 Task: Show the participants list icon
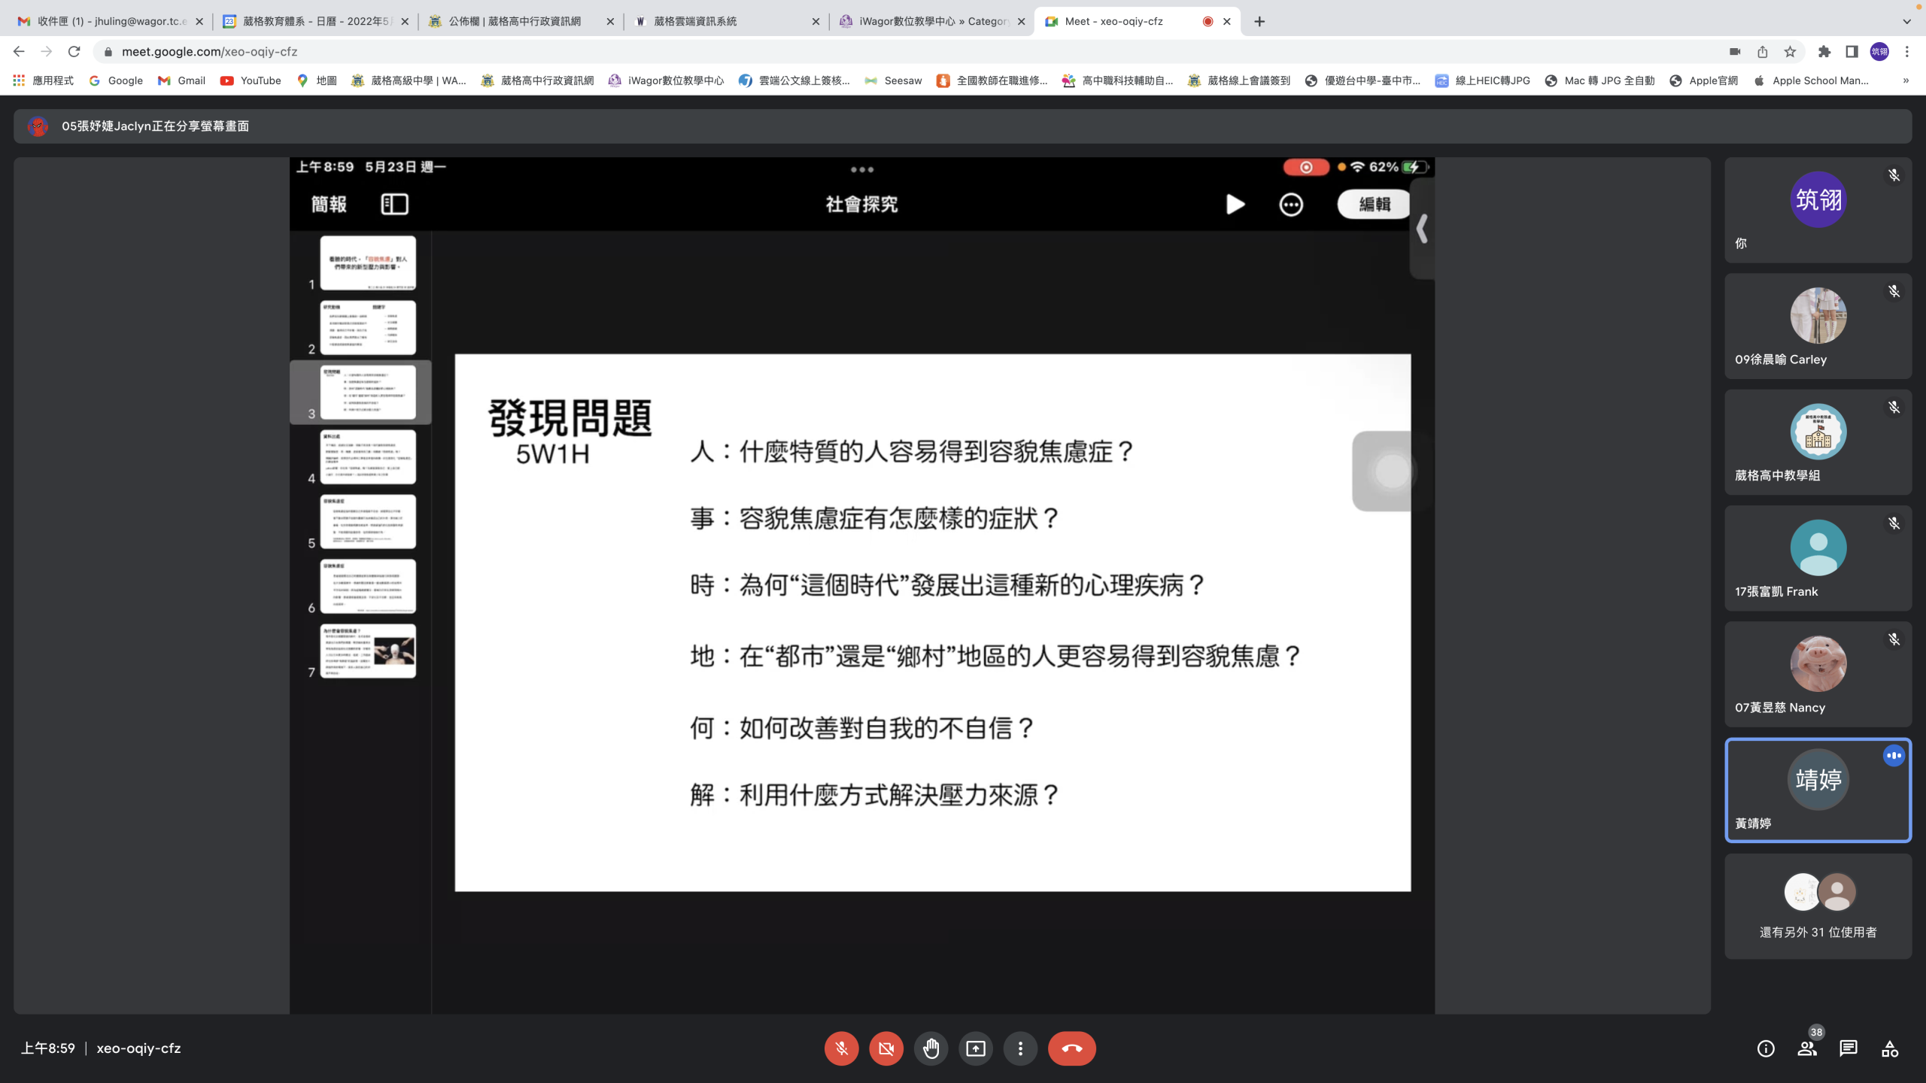pos(1807,1048)
